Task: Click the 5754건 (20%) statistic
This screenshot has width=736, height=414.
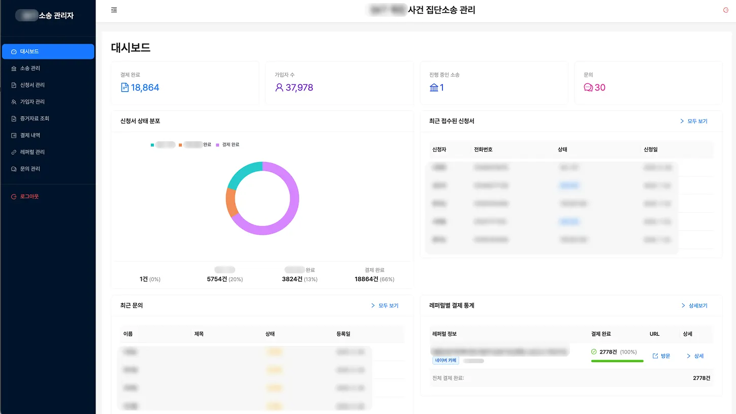Action: pyautogui.click(x=225, y=279)
